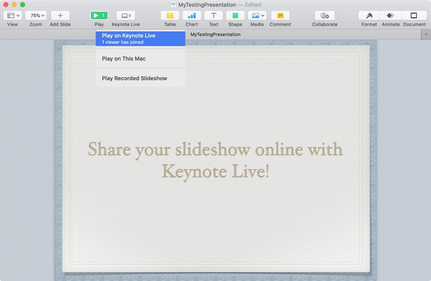Image resolution: width=431 pixels, height=281 pixels.
Task: Insert a chart using the Chart icon
Action: 192,15
